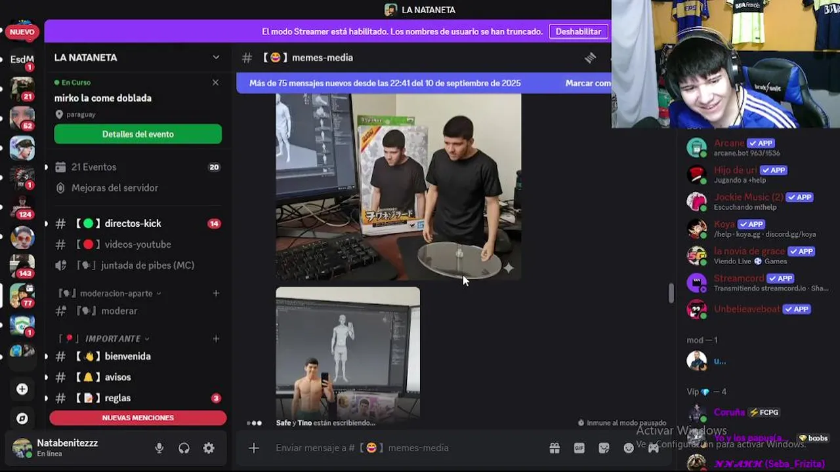The image size is (840, 472).
Task: Click member la novia de grace
Action: click(x=749, y=251)
